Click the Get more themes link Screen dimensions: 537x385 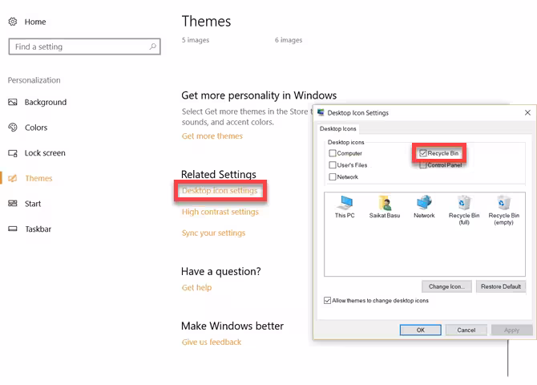pos(212,136)
